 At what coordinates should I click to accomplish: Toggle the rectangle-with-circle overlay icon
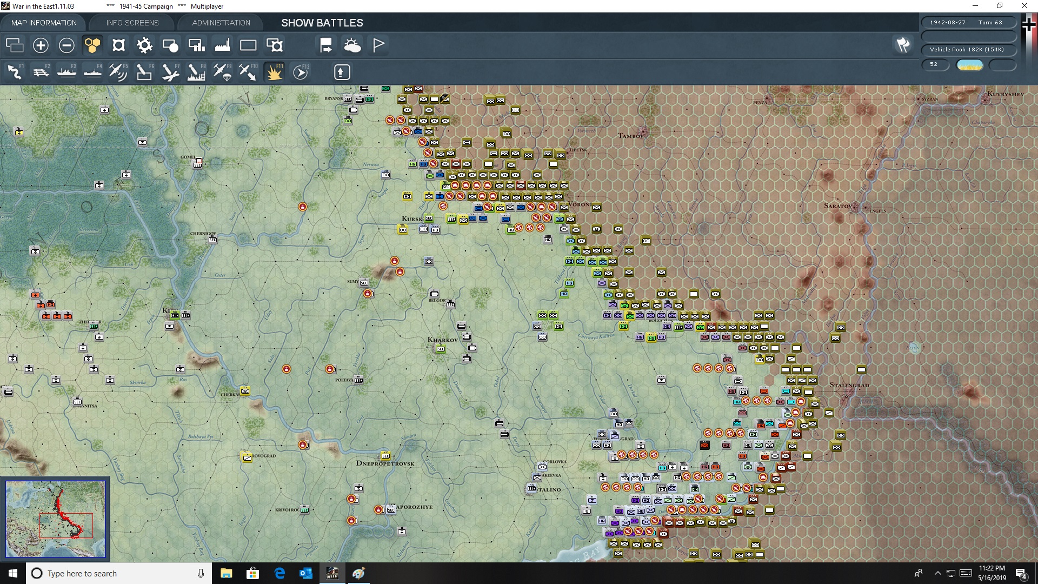click(x=170, y=45)
